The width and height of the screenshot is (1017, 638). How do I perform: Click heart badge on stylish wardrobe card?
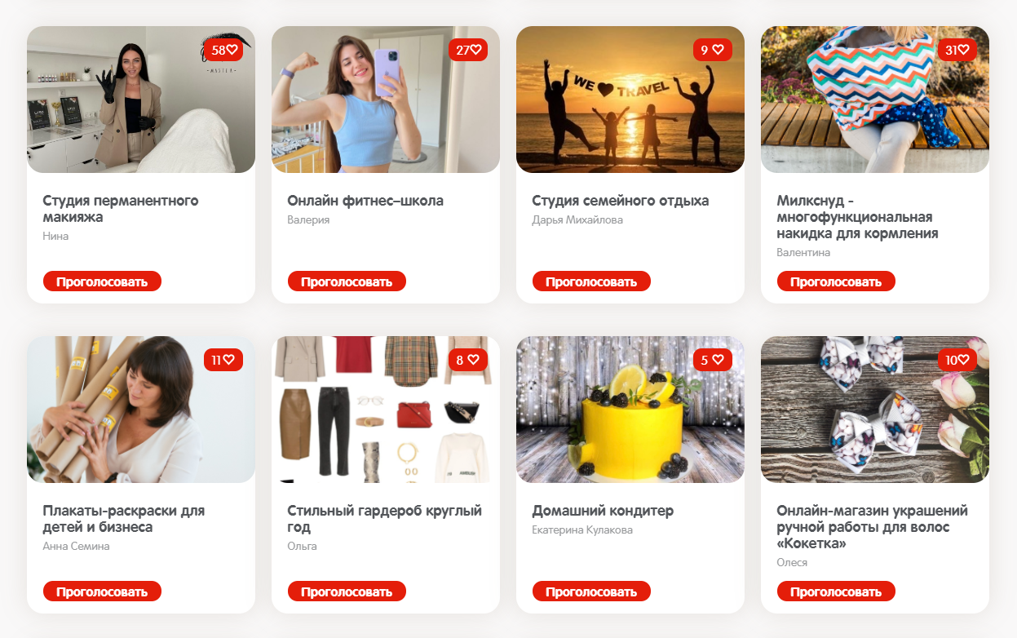(x=468, y=360)
